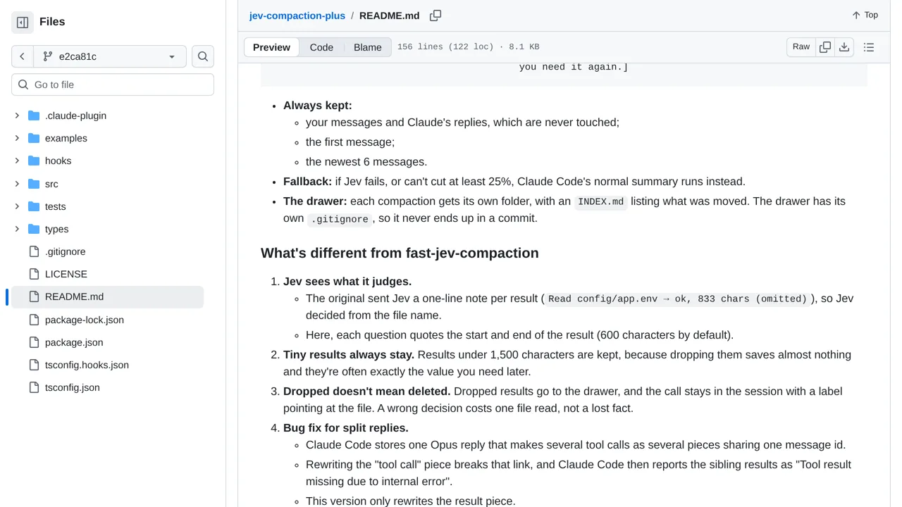Click the package.json file icon
The height and width of the screenshot is (507, 902).
coord(34,342)
